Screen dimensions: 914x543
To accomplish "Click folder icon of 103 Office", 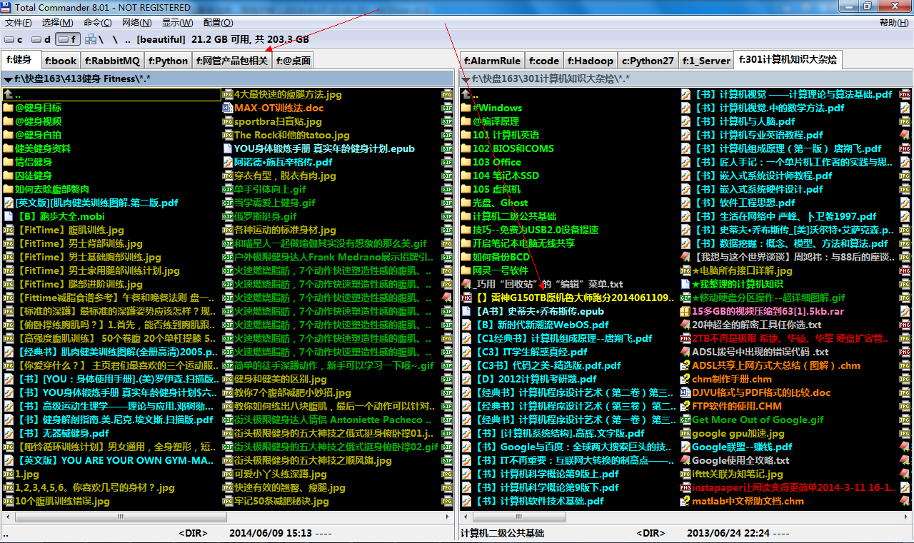I will click(x=466, y=162).
